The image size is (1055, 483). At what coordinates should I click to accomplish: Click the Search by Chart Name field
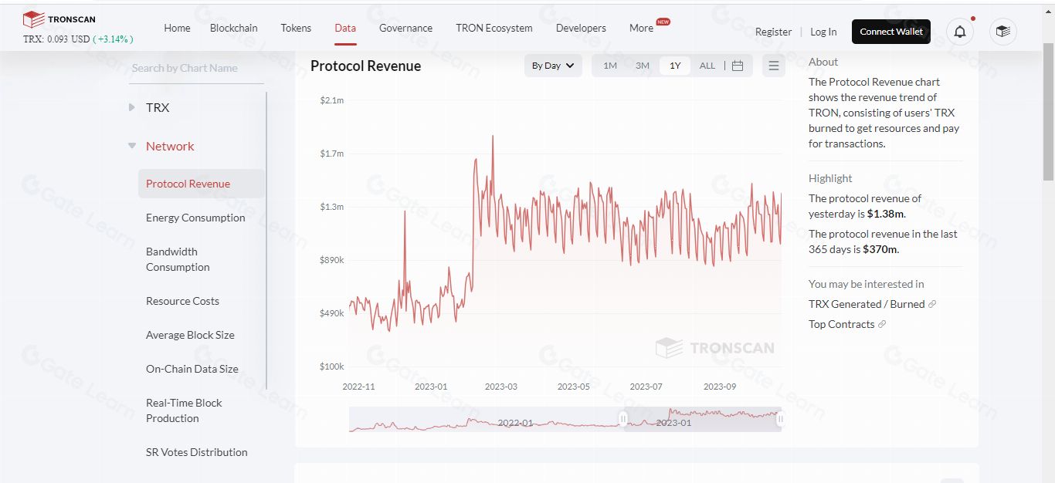196,68
